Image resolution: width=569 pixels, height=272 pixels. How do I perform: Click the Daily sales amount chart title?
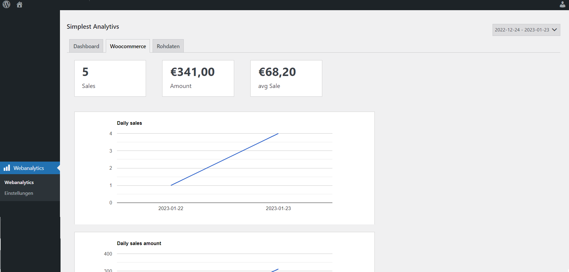click(x=139, y=243)
